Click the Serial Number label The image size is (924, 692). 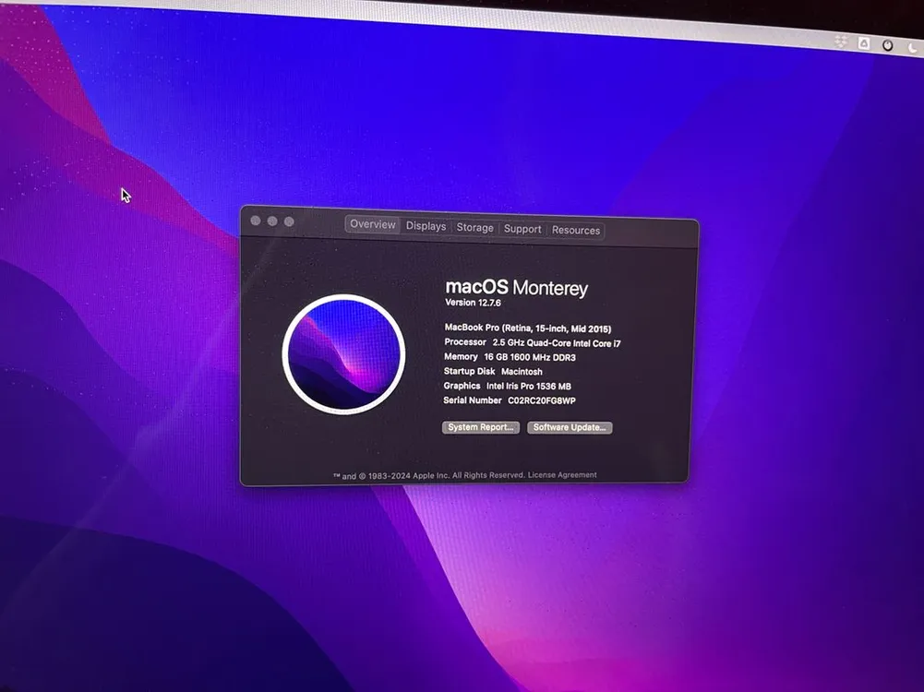472,400
